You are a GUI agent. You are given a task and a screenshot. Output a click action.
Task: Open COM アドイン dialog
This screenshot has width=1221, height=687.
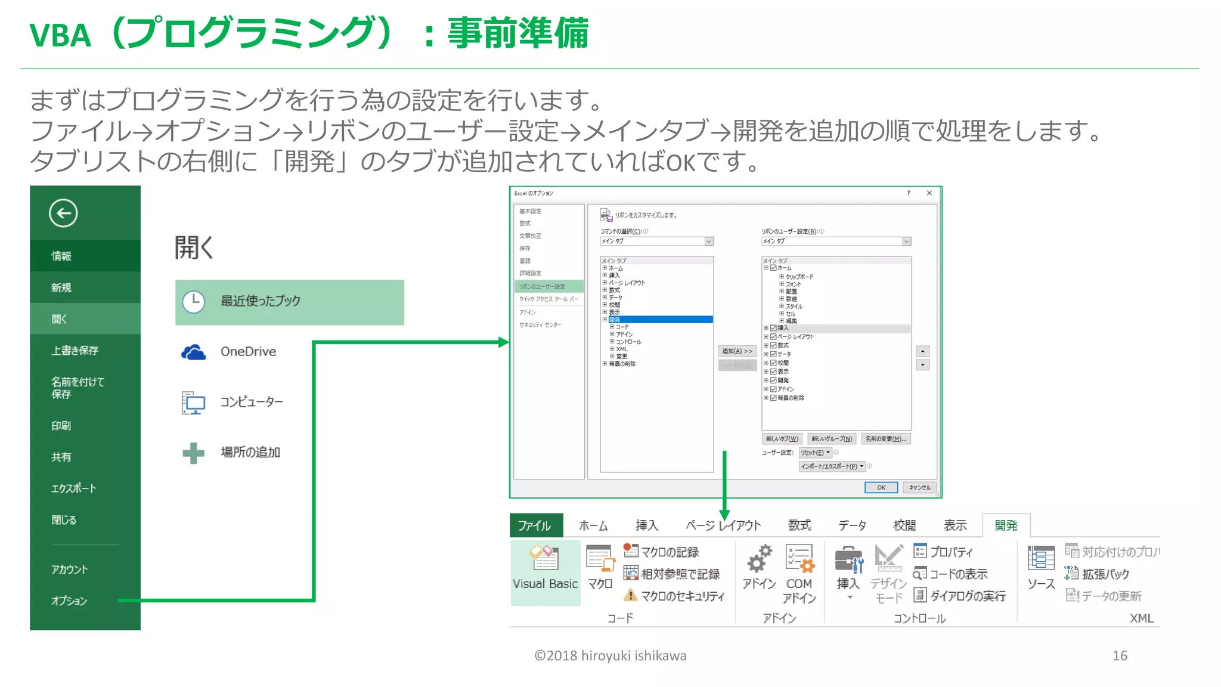point(799,574)
